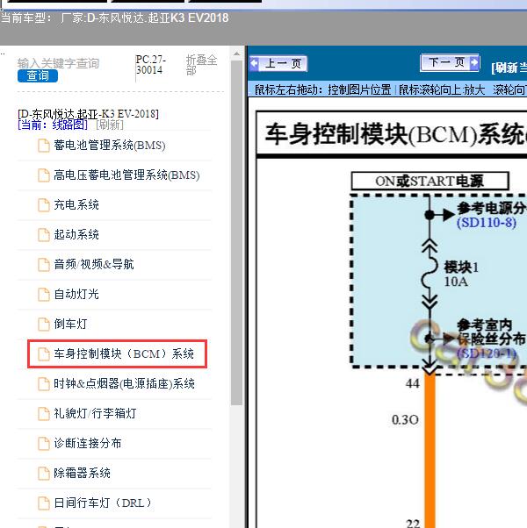Click the ON或START电源 box in diagram
This screenshot has width=527, height=528.
pyautogui.click(x=430, y=182)
